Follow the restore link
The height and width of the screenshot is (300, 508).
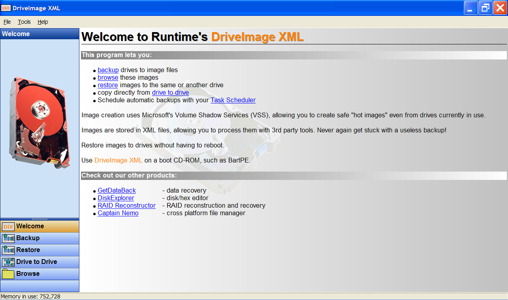[x=108, y=85]
